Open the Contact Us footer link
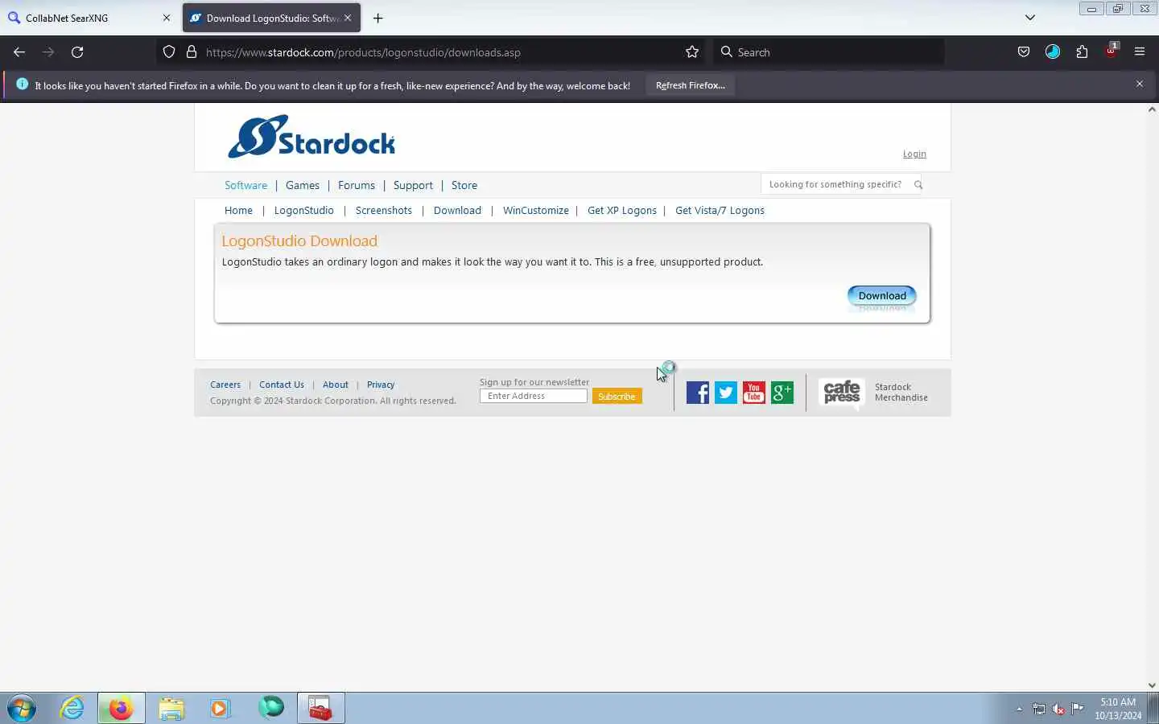 click(x=282, y=385)
